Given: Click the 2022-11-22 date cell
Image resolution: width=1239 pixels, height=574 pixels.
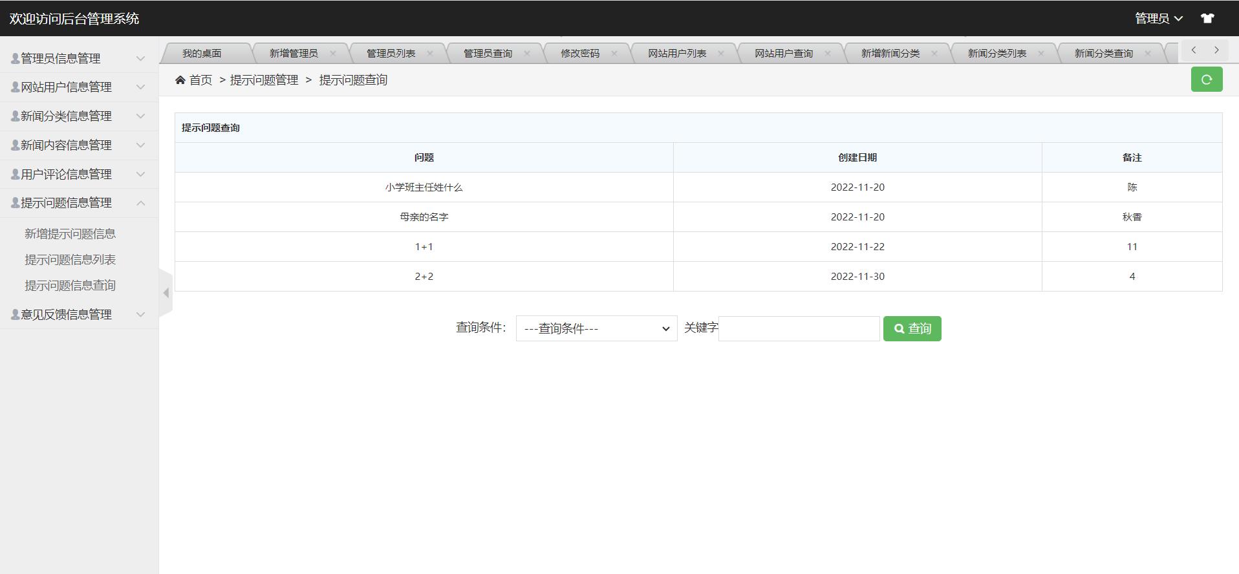Looking at the screenshot, I should point(857,246).
